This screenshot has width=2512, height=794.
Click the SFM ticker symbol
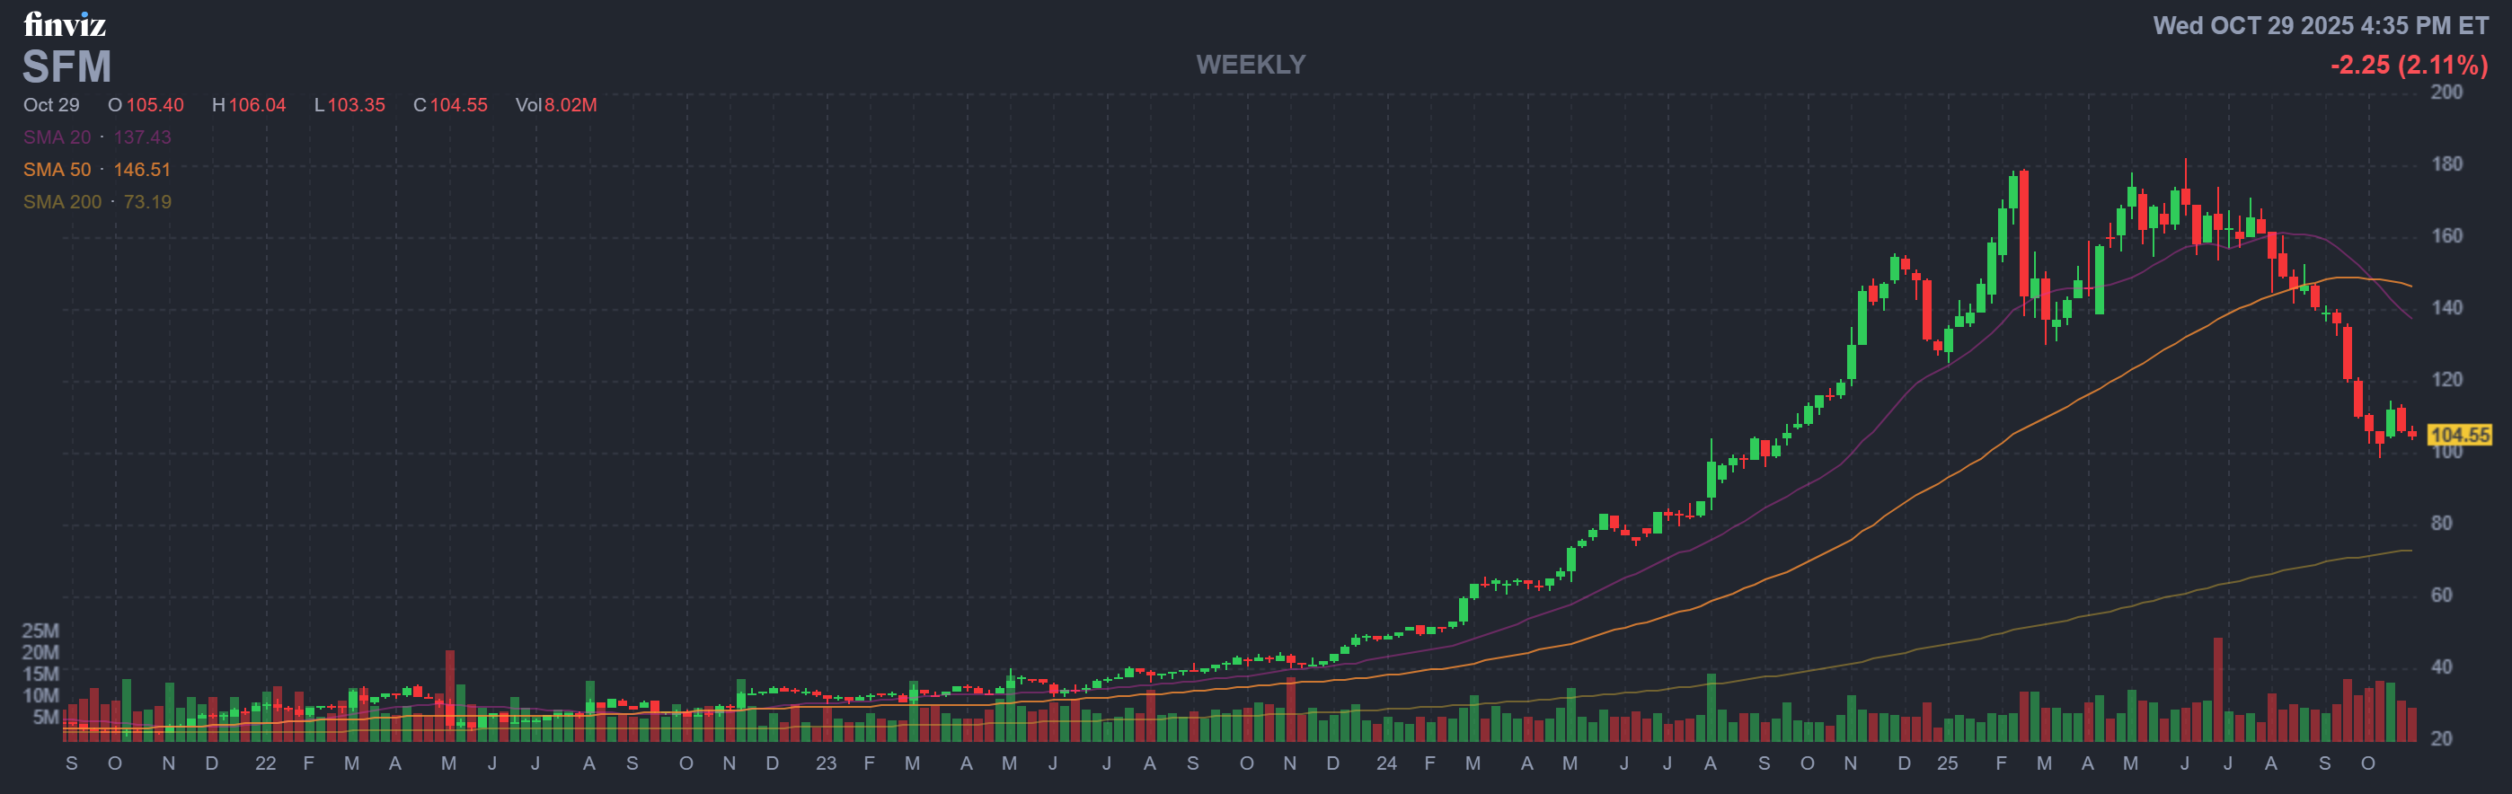(x=66, y=66)
